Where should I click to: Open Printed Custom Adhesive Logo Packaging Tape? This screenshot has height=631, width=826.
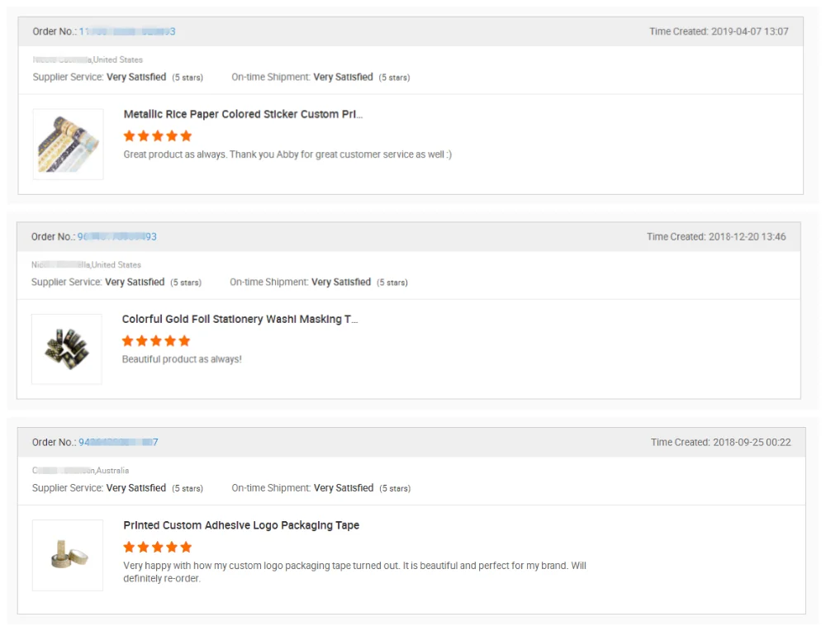click(x=241, y=525)
